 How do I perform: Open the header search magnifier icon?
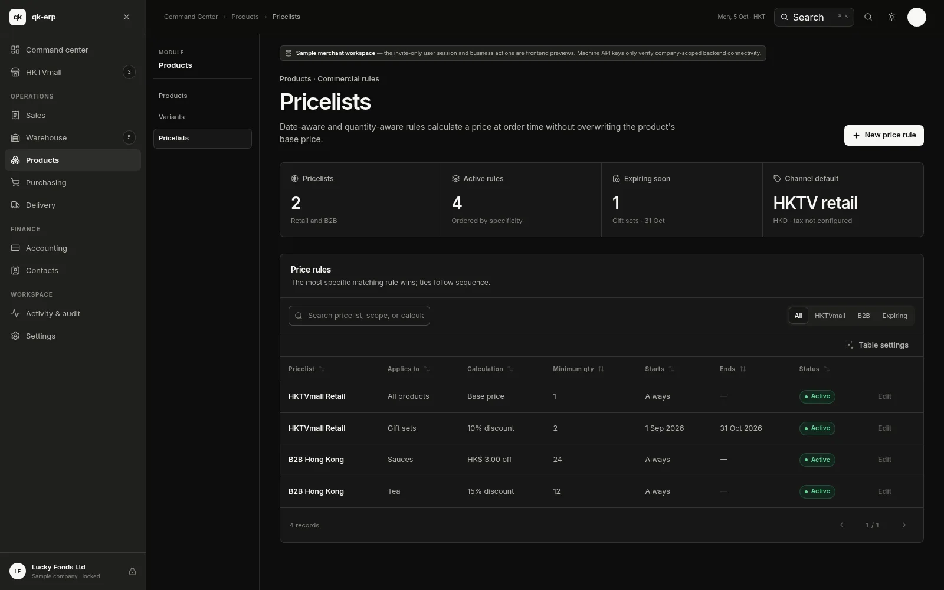868,17
